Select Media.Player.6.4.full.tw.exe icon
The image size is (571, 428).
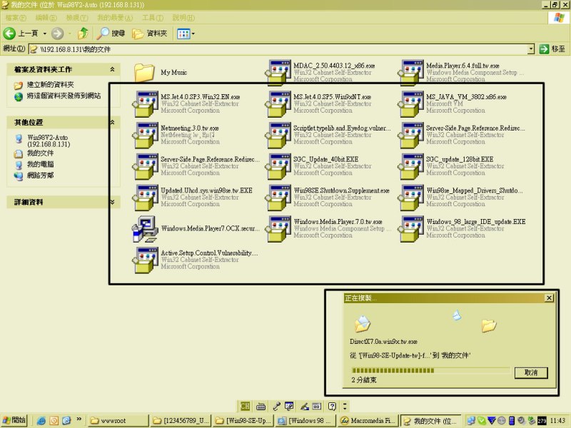pos(411,73)
